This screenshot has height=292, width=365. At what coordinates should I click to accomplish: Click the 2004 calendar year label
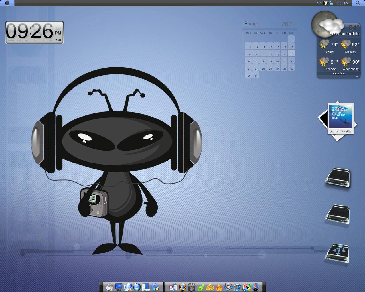tap(288, 24)
